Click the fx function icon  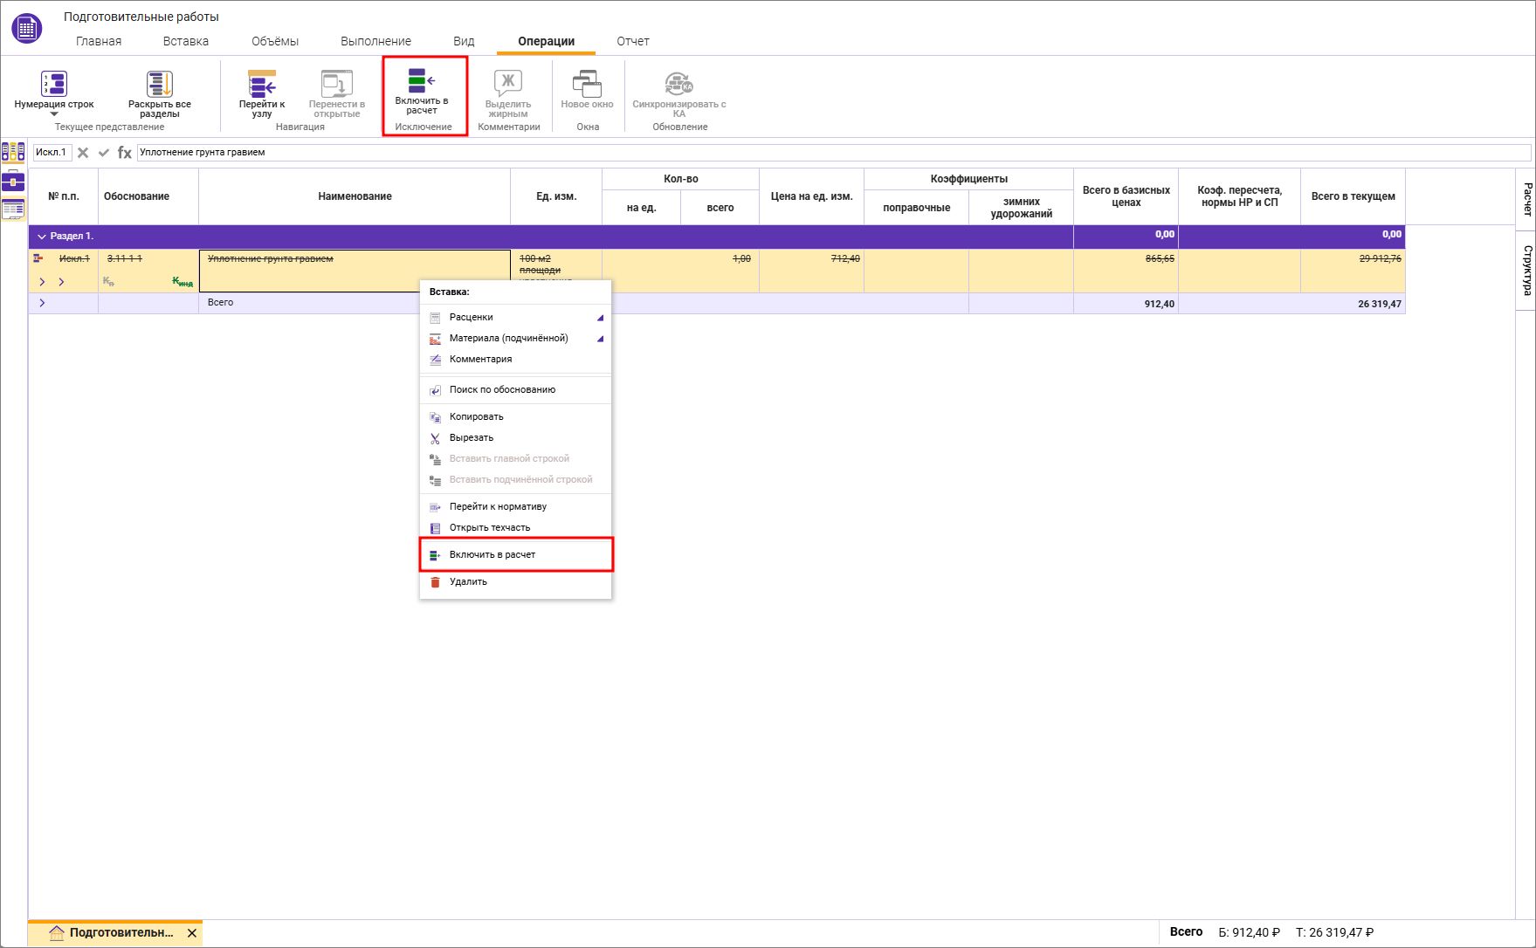[125, 153]
